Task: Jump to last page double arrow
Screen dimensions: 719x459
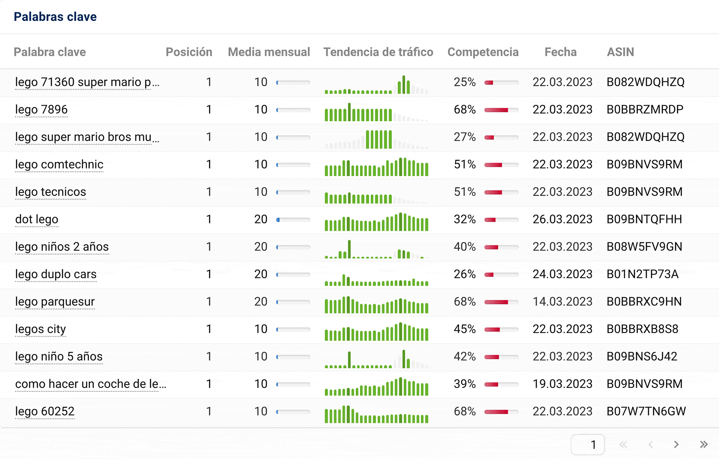Action: [x=704, y=444]
